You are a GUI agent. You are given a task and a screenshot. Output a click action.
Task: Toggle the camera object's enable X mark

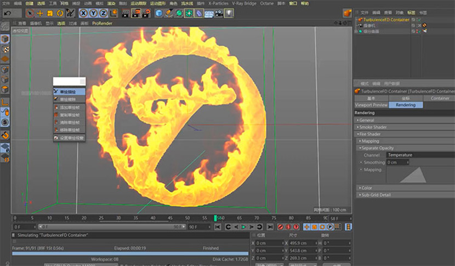pos(419,26)
